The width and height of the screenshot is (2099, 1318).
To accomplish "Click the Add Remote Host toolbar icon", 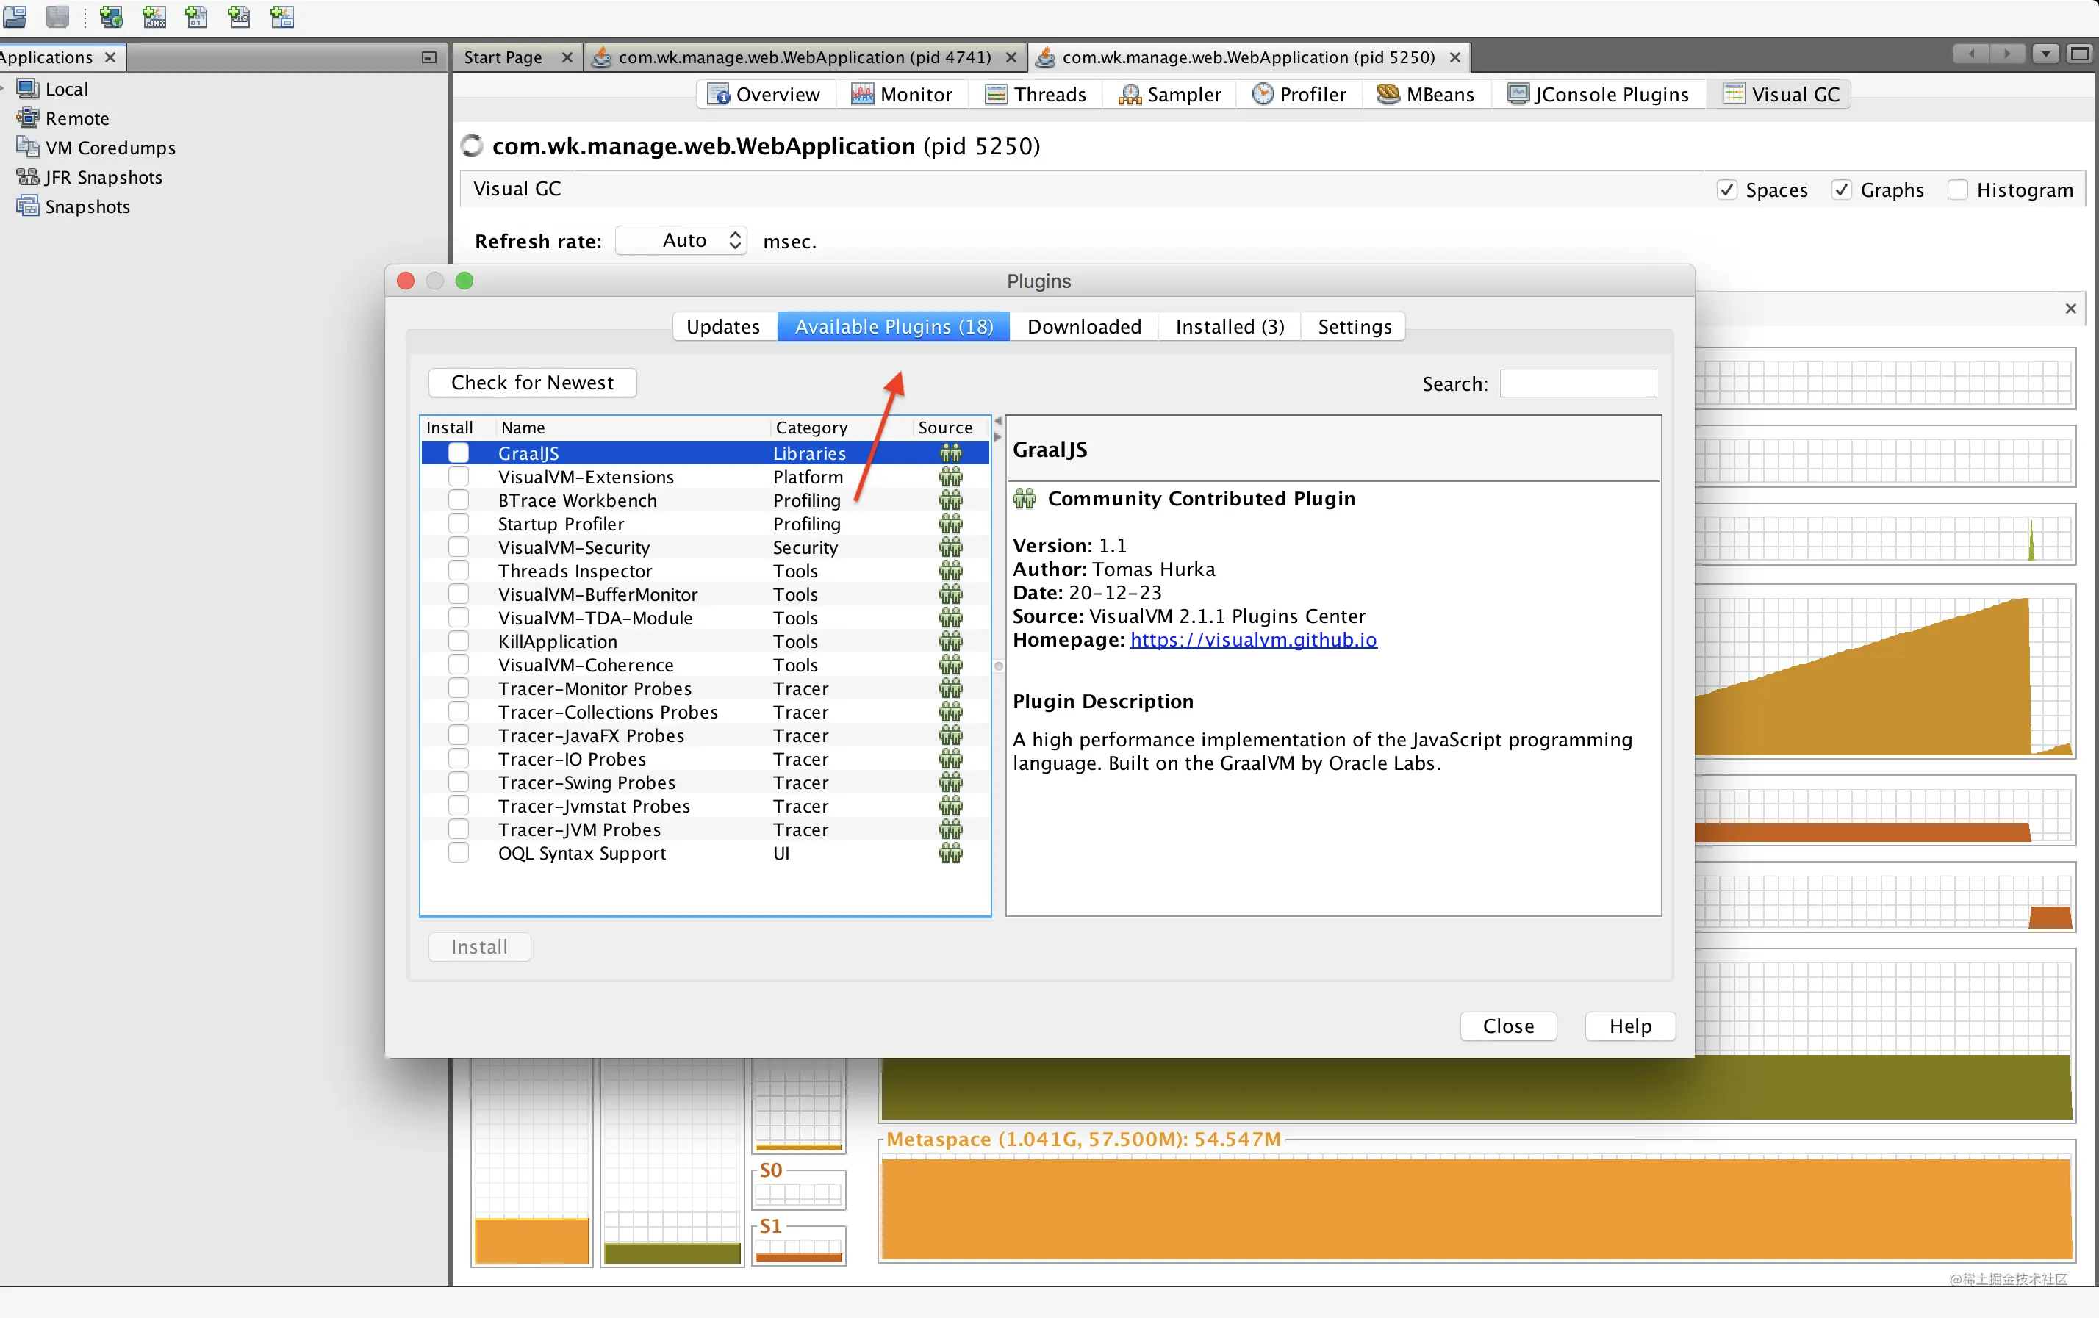I will click(x=111, y=17).
